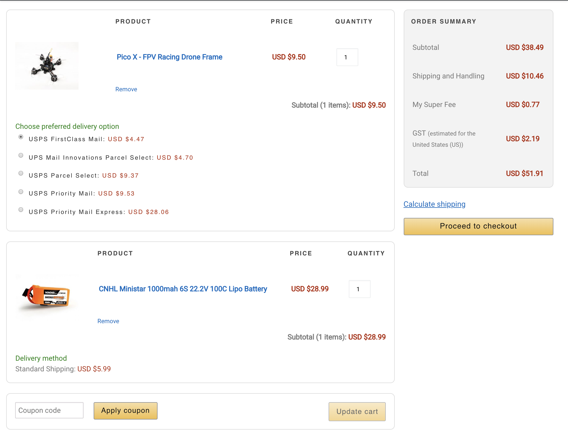The height and width of the screenshot is (438, 568).
Task: Remove the Pico X drone frame from cart
Action: coord(126,89)
